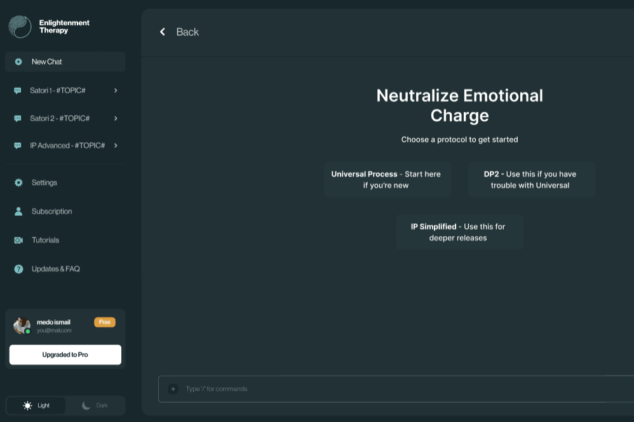
Task: Click the Updates & FAQ question mark icon
Action: click(18, 269)
